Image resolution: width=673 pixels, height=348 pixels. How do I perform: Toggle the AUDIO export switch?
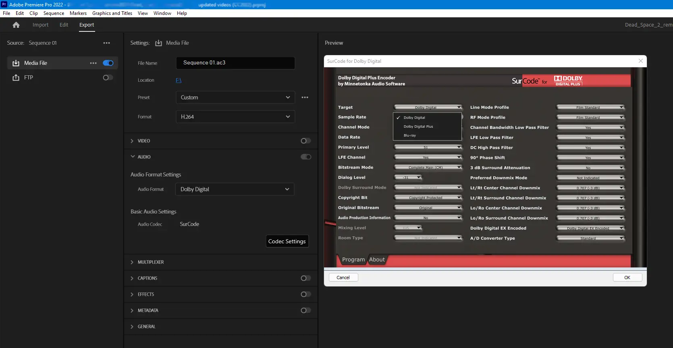click(306, 157)
